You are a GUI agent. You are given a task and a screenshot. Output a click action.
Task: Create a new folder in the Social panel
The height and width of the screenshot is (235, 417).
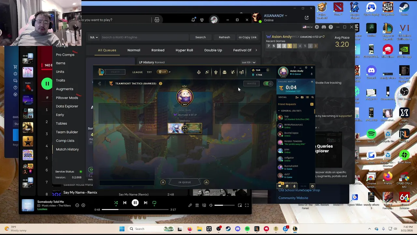302,97
